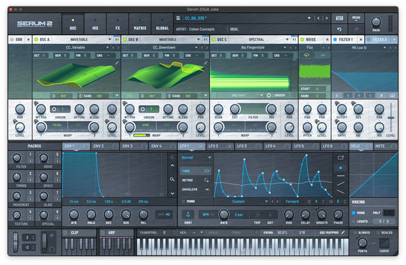Viewport: 406px width, 265px height.
Task: Open the GLOBAL tab
Action: click(x=162, y=24)
